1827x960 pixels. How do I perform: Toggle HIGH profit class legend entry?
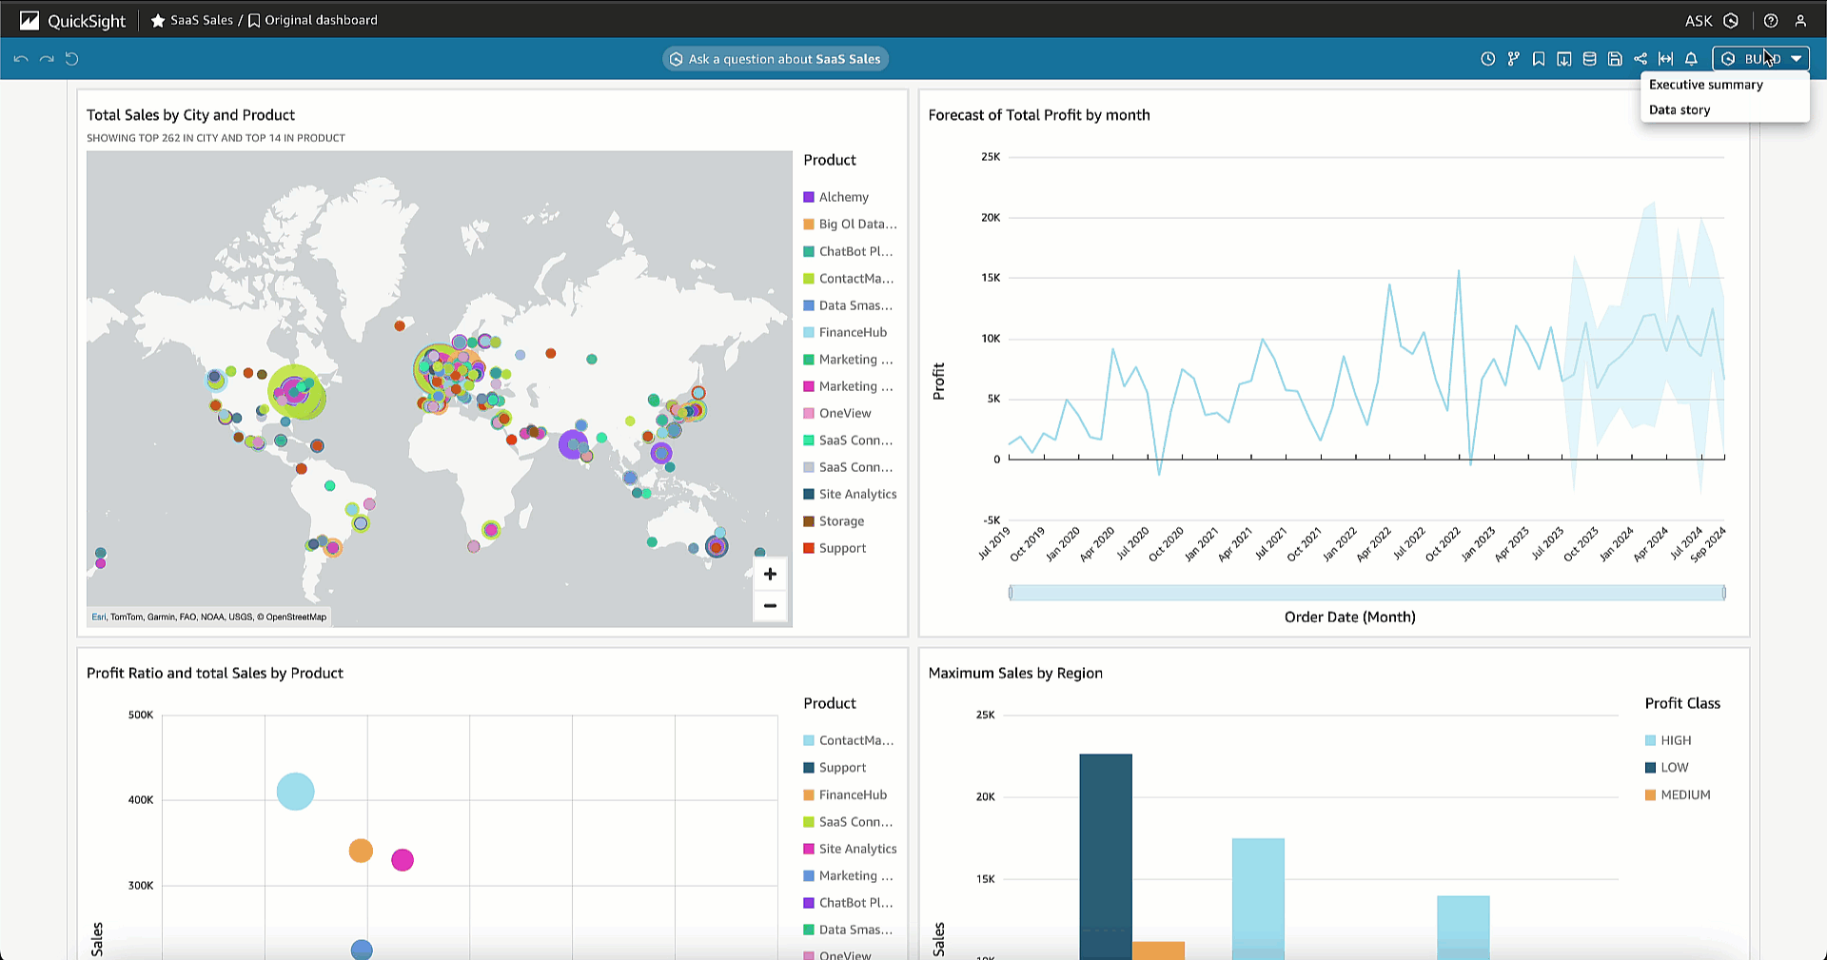1675,740
